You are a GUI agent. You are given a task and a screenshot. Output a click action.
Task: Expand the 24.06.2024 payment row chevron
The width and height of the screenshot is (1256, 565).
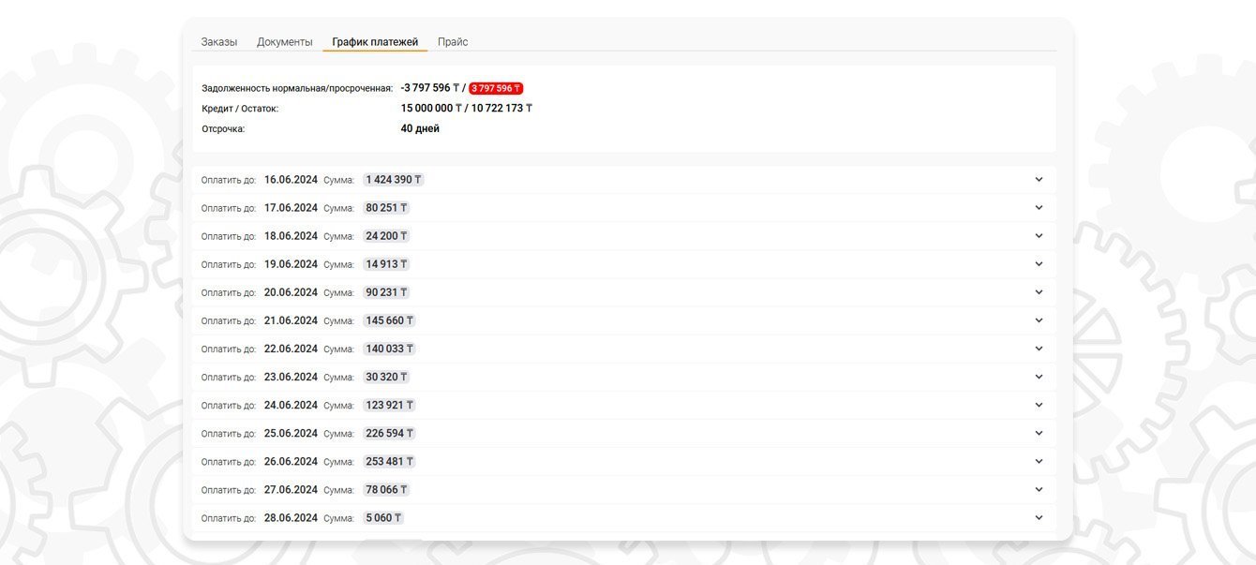pyautogui.click(x=1039, y=404)
